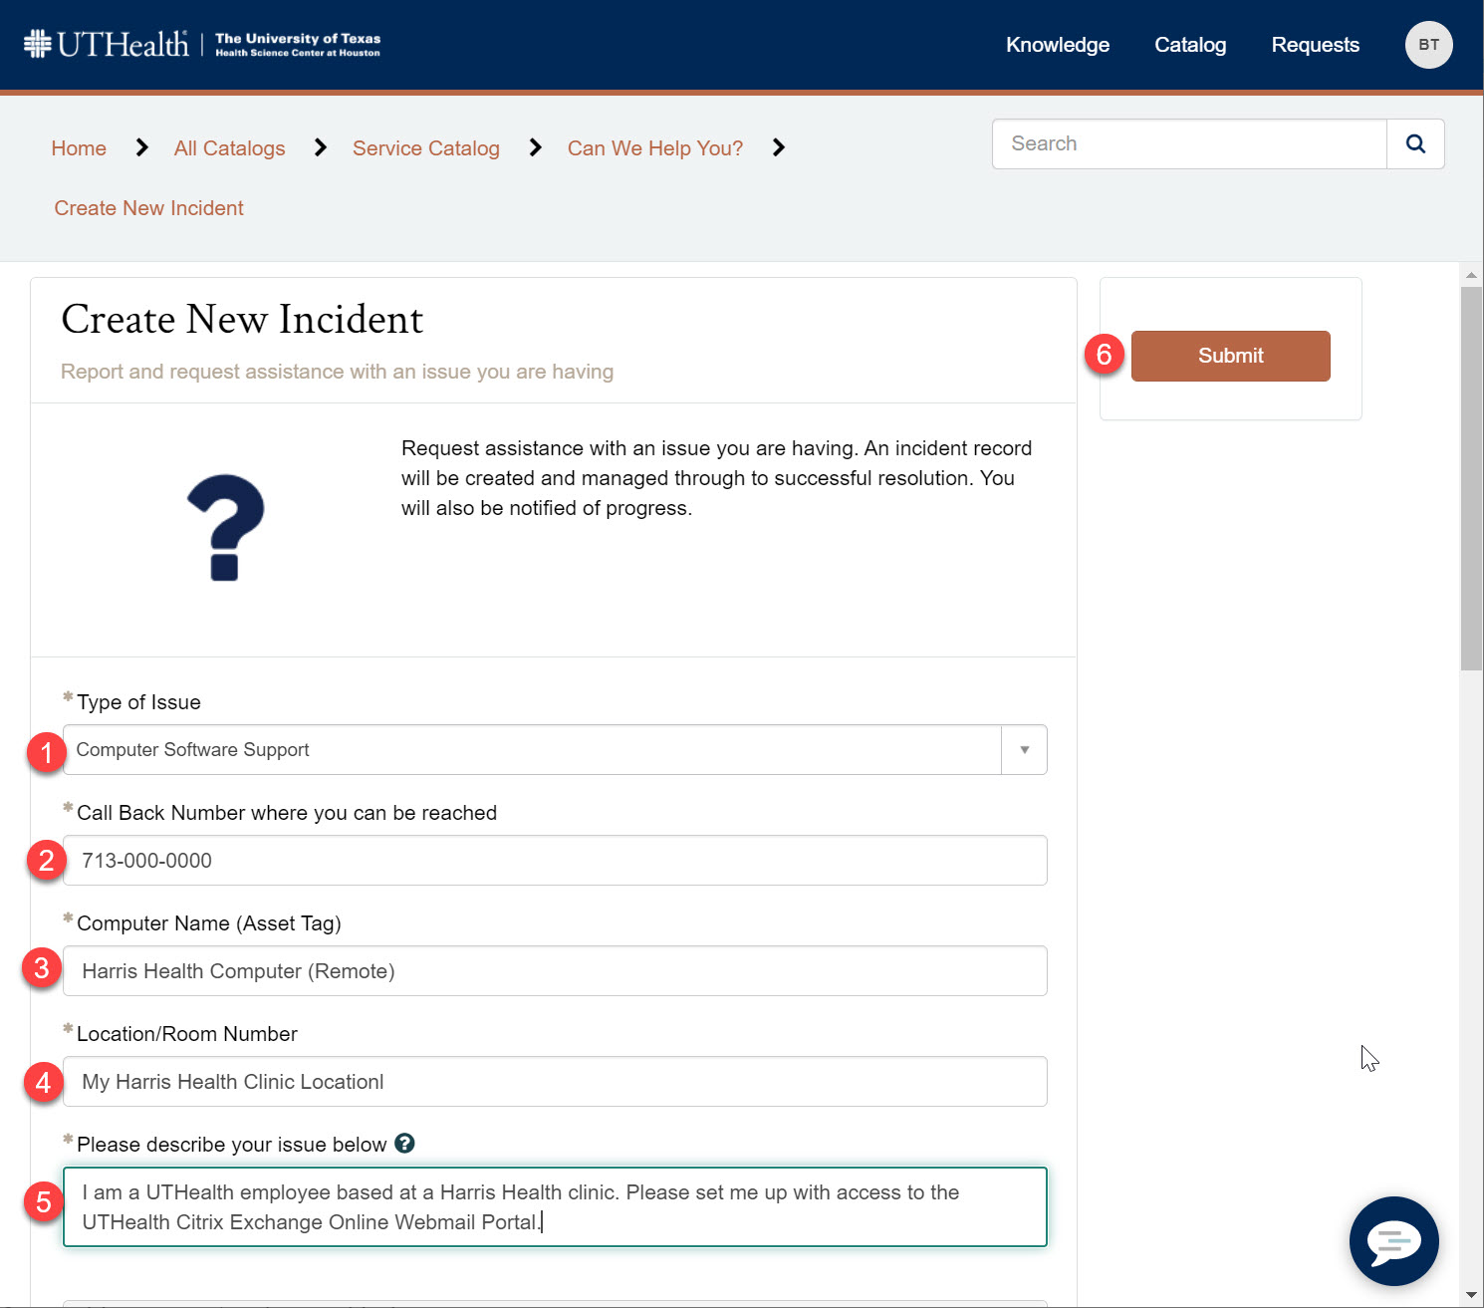Image resolution: width=1484 pixels, height=1308 pixels.
Task: Click into the Search text box
Action: (x=1189, y=144)
